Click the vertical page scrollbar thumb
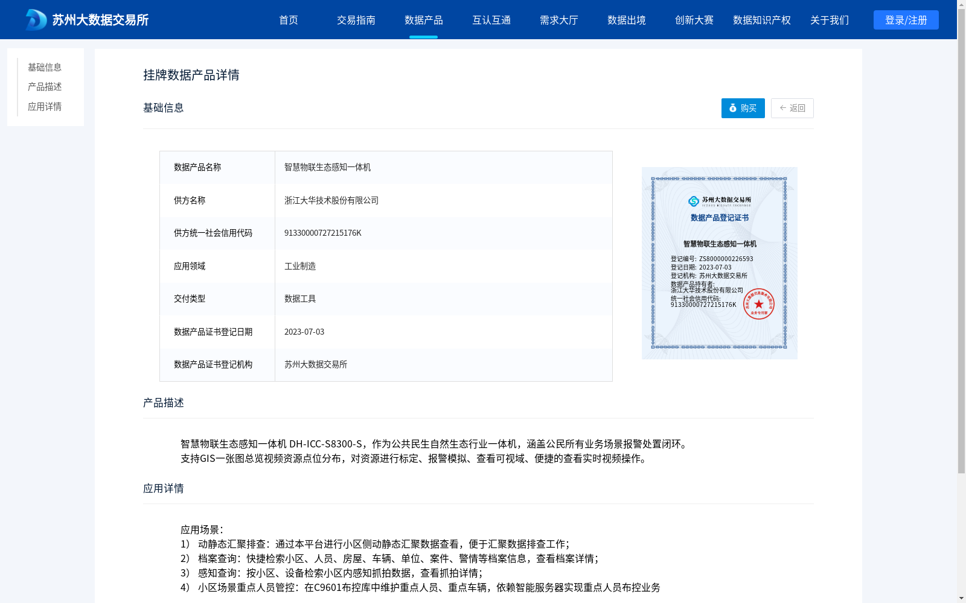Viewport: 966px width, 603px height. pos(961,242)
